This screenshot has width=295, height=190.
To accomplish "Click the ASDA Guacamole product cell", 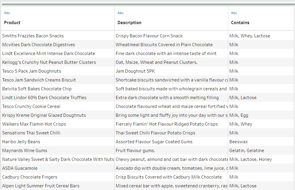I will click(x=20, y=168).
